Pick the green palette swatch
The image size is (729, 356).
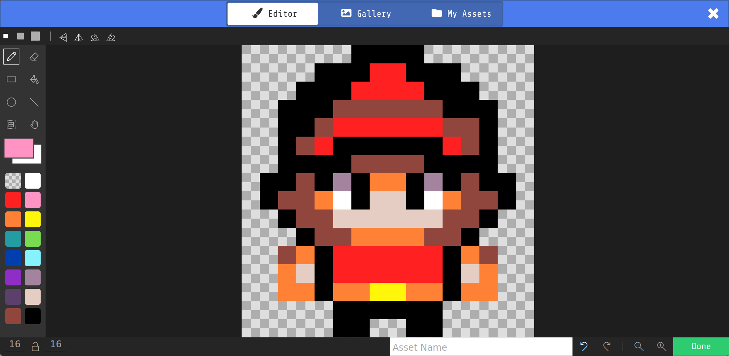33,239
